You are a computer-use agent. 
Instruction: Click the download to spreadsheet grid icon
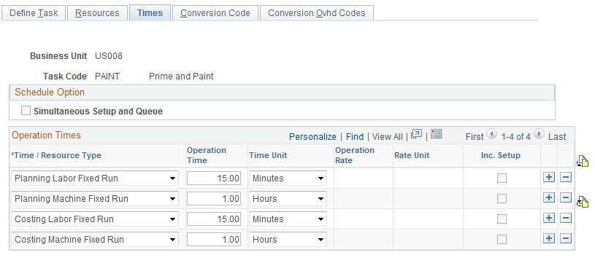pyautogui.click(x=436, y=134)
